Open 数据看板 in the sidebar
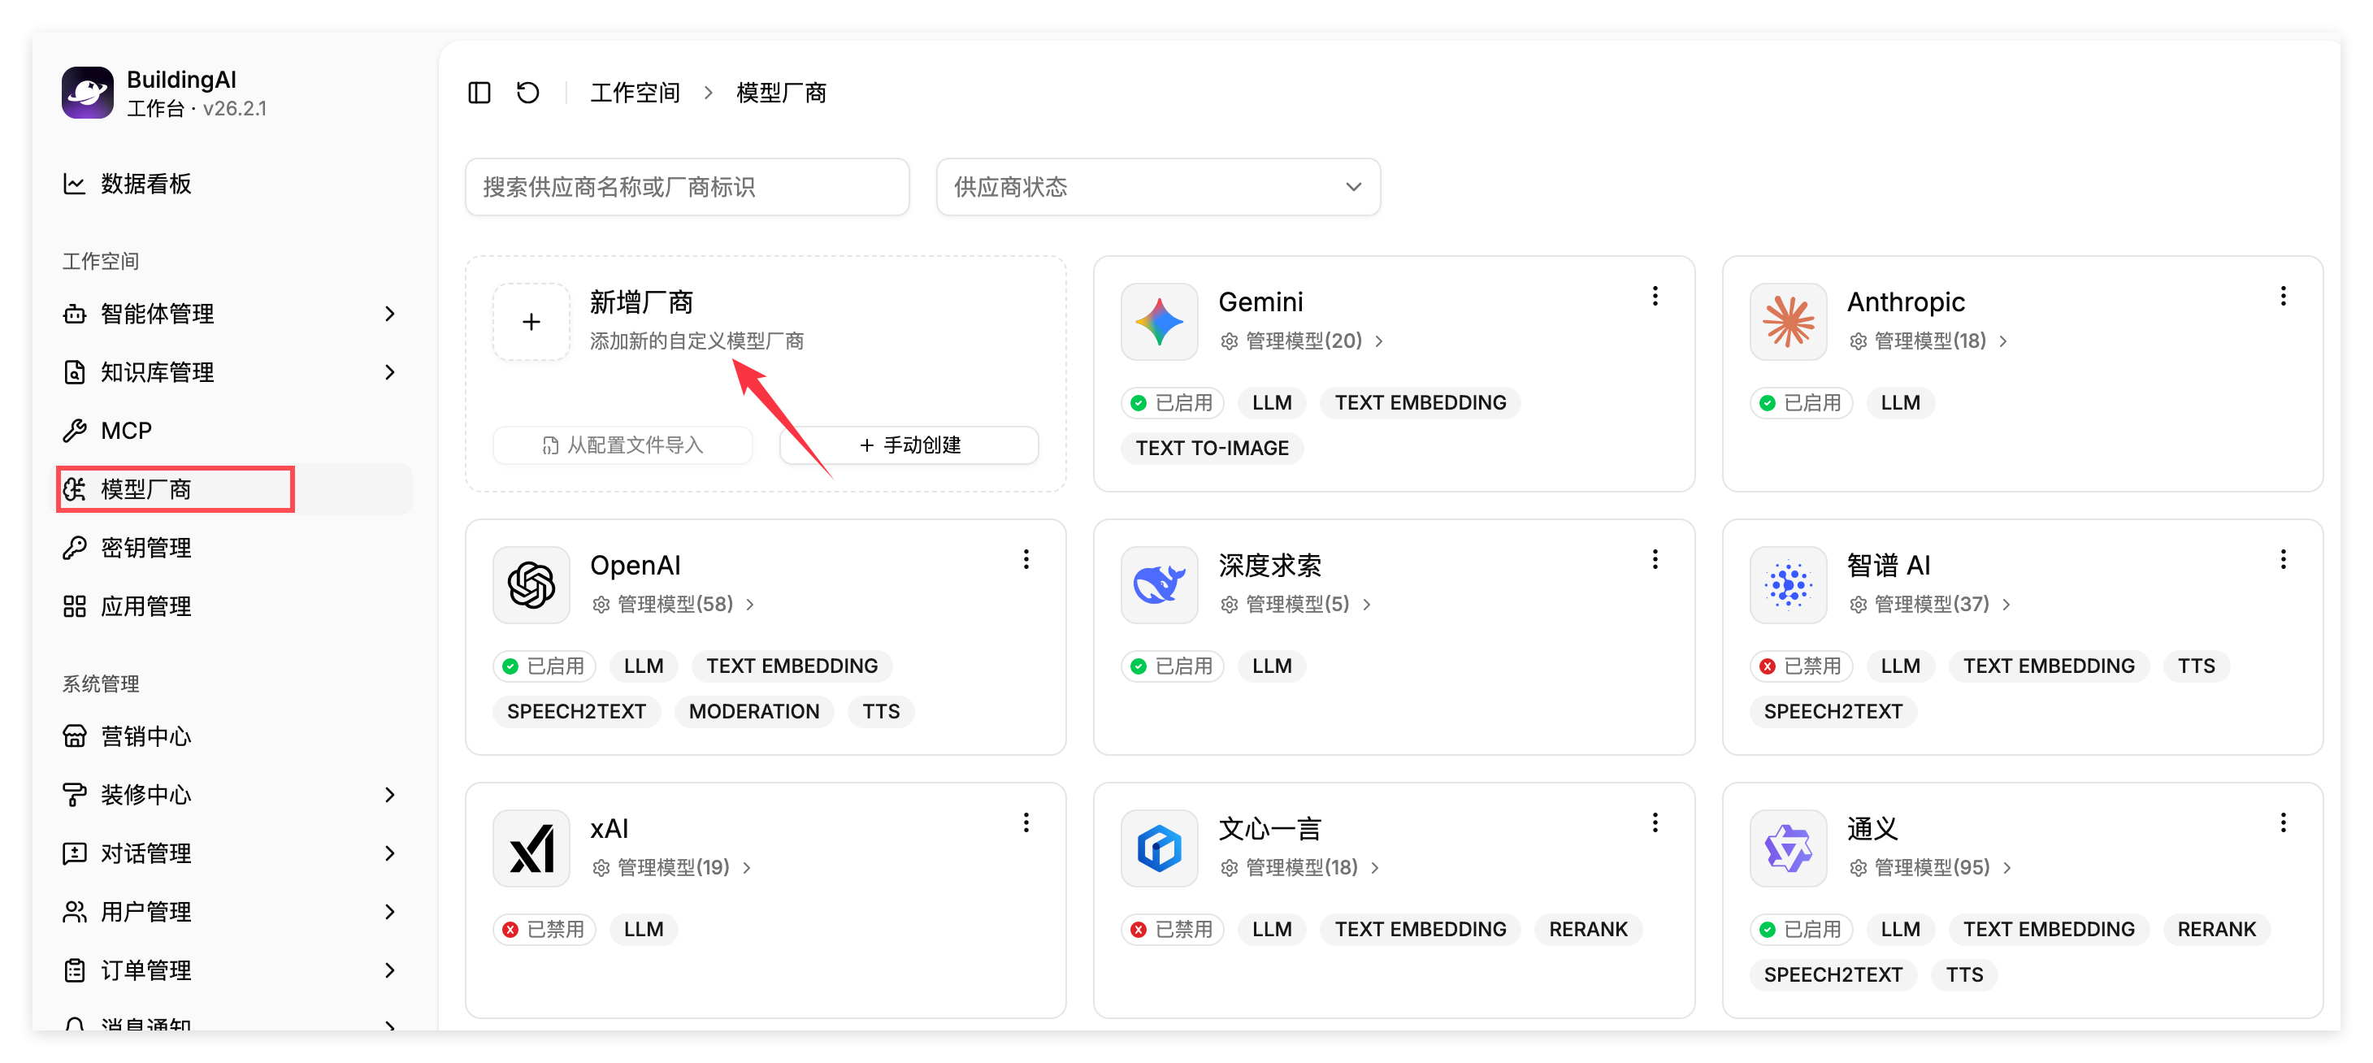Image resolution: width=2373 pixels, height=1063 pixels. point(234,184)
